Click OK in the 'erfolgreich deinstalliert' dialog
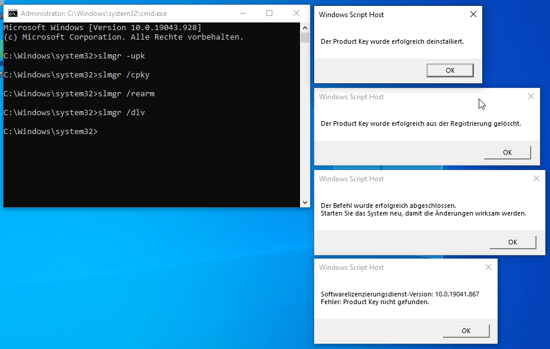The width and height of the screenshot is (550, 349). pos(450,70)
